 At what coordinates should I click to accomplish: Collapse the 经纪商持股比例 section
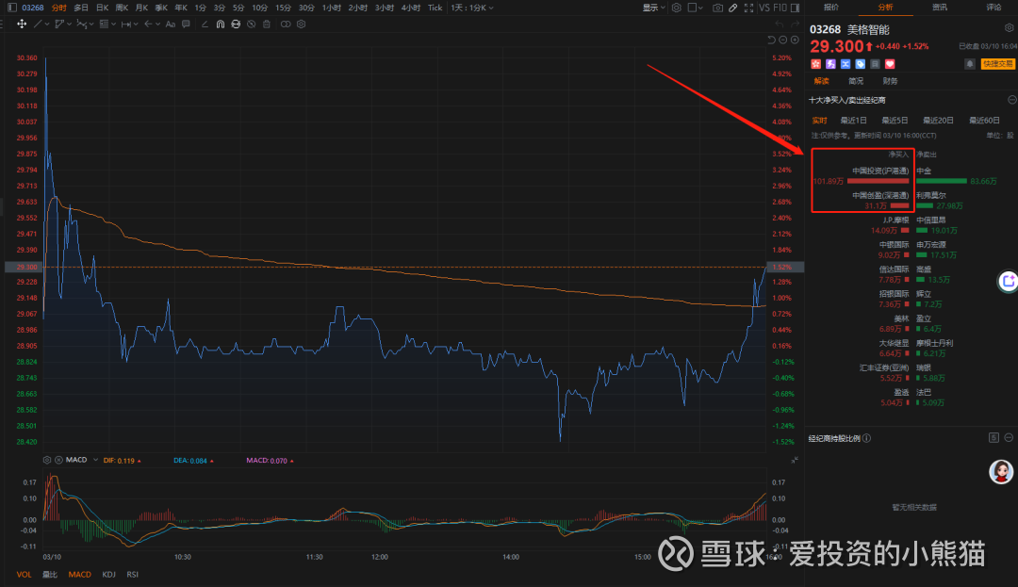[1009, 438]
